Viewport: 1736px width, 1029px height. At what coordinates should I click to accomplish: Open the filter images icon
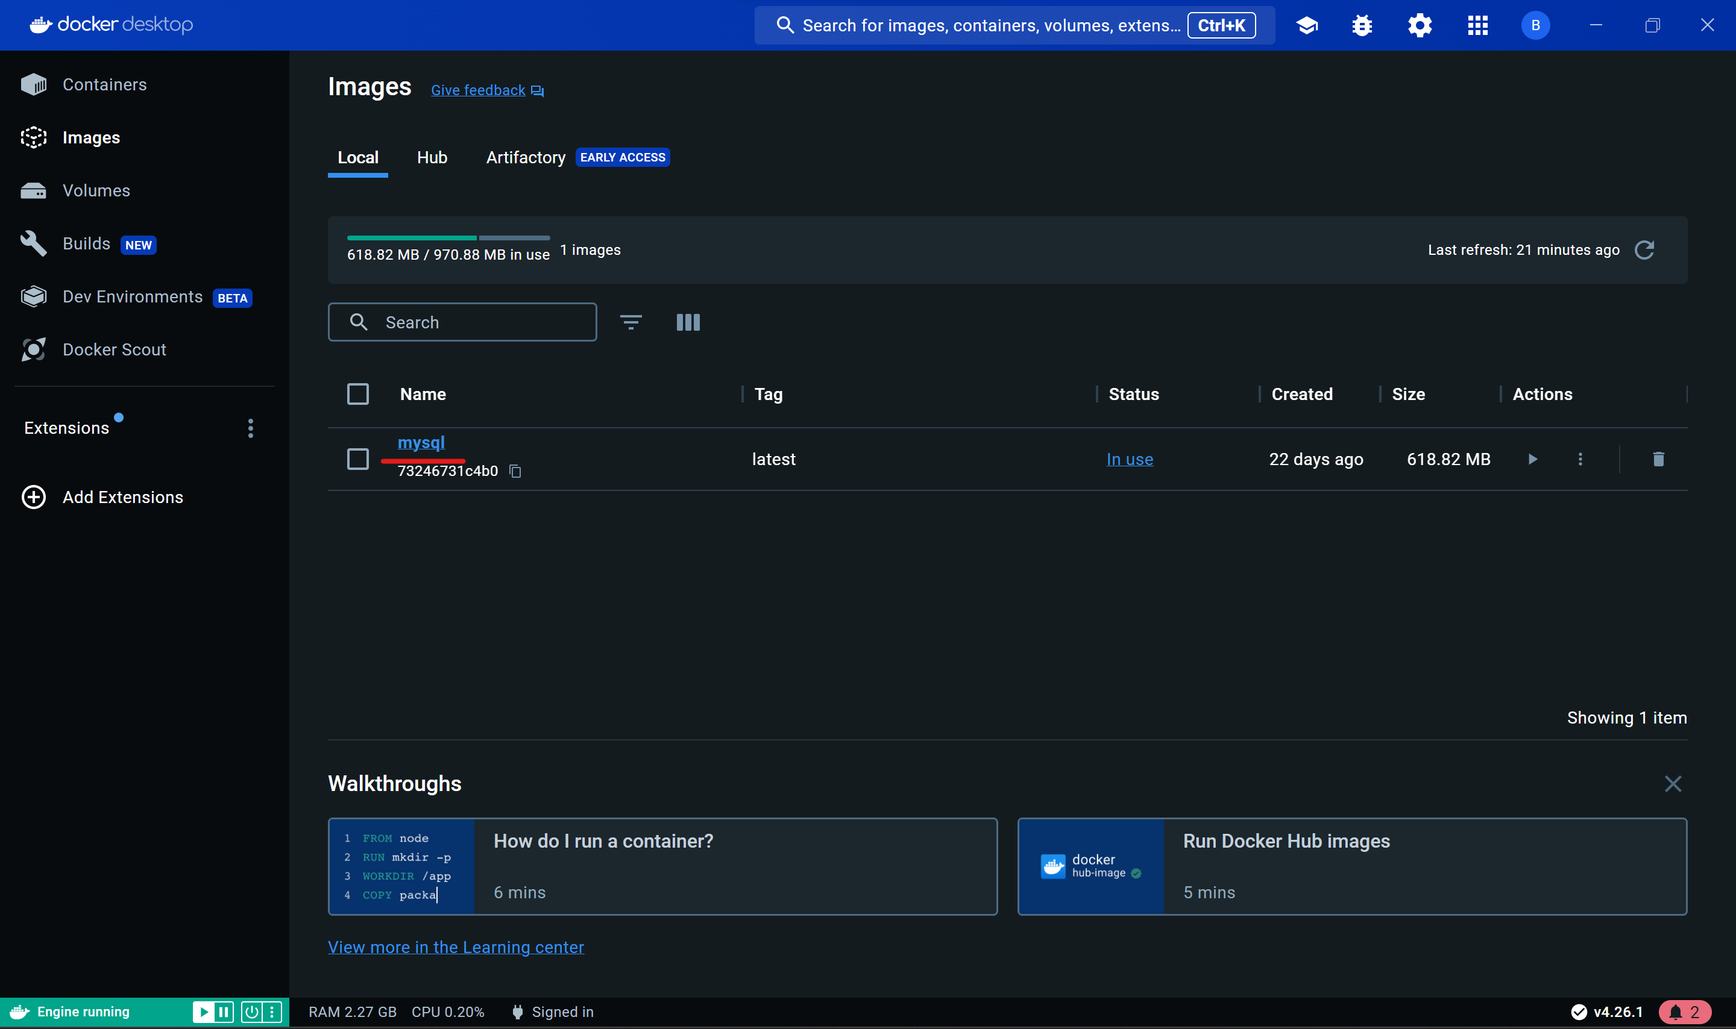(631, 322)
